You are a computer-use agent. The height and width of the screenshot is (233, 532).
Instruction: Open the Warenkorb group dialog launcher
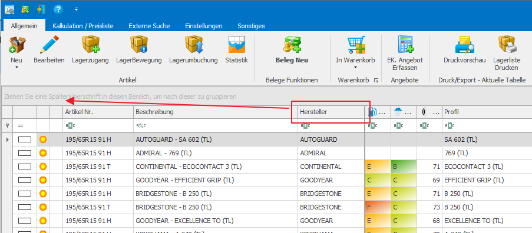pyautogui.click(x=376, y=80)
